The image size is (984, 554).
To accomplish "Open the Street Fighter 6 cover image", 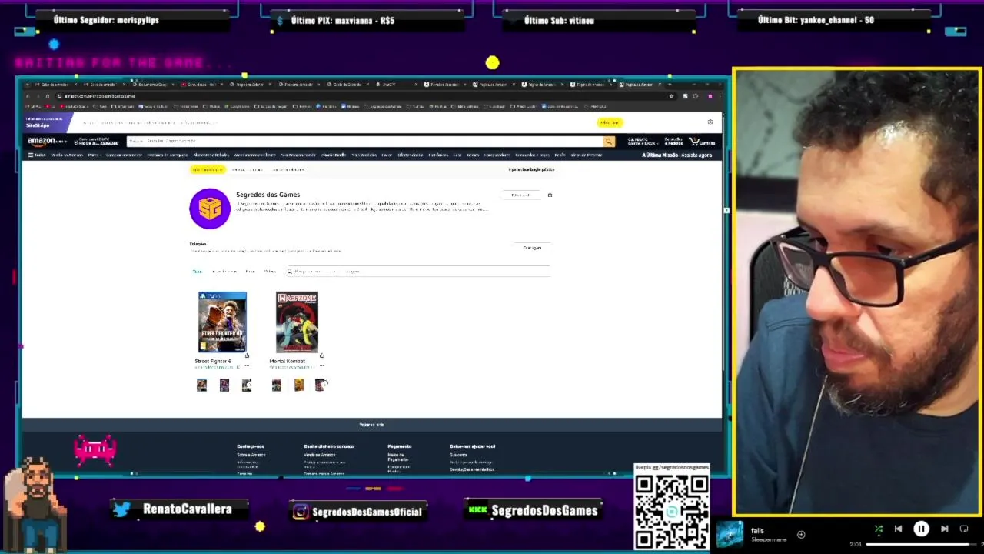I will tap(222, 322).
